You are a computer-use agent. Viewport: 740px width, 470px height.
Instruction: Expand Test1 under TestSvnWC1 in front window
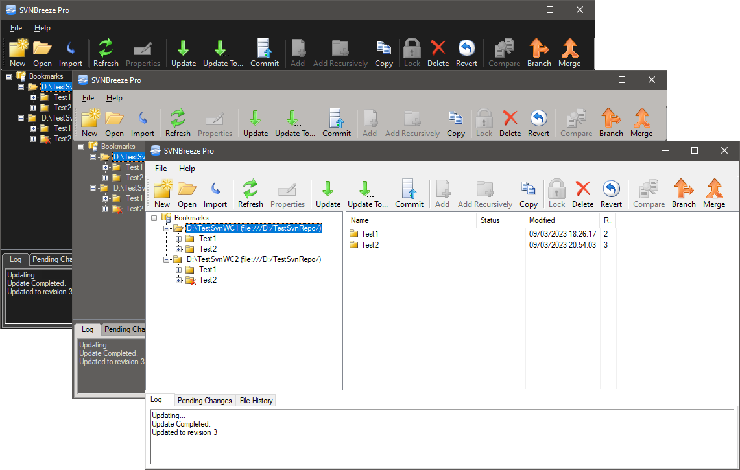point(178,239)
